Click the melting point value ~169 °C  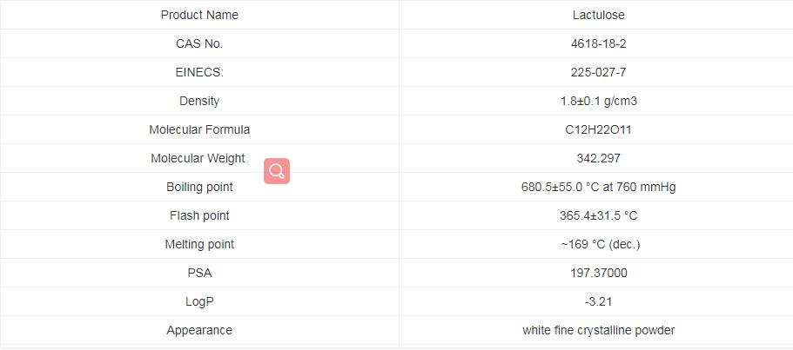tap(600, 244)
